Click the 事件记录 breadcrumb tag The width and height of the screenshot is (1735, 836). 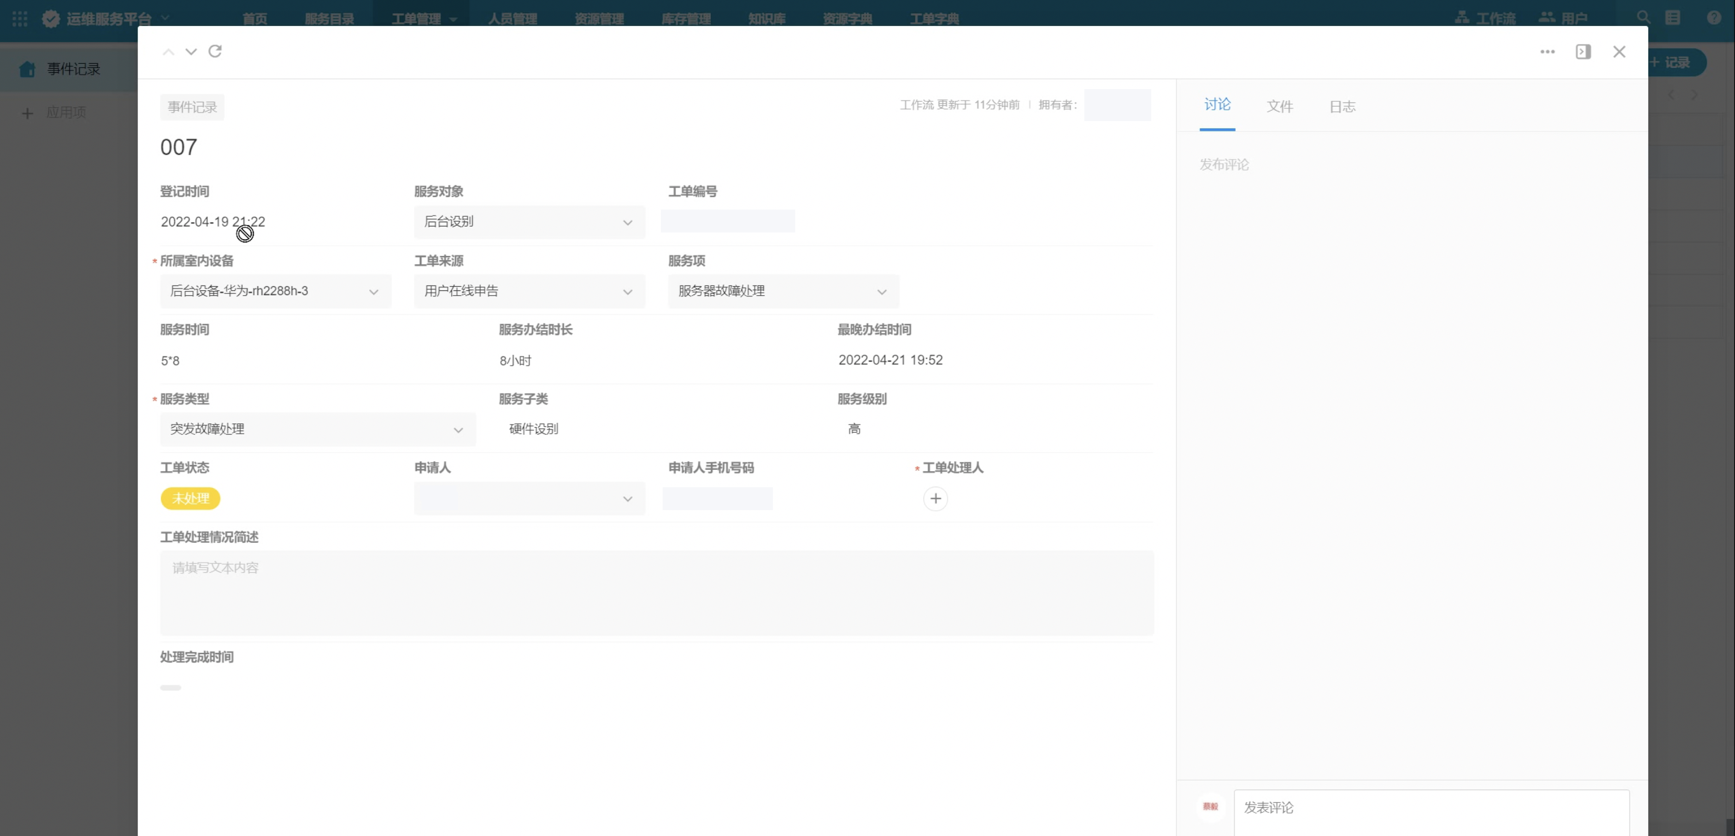tap(192, 107)
